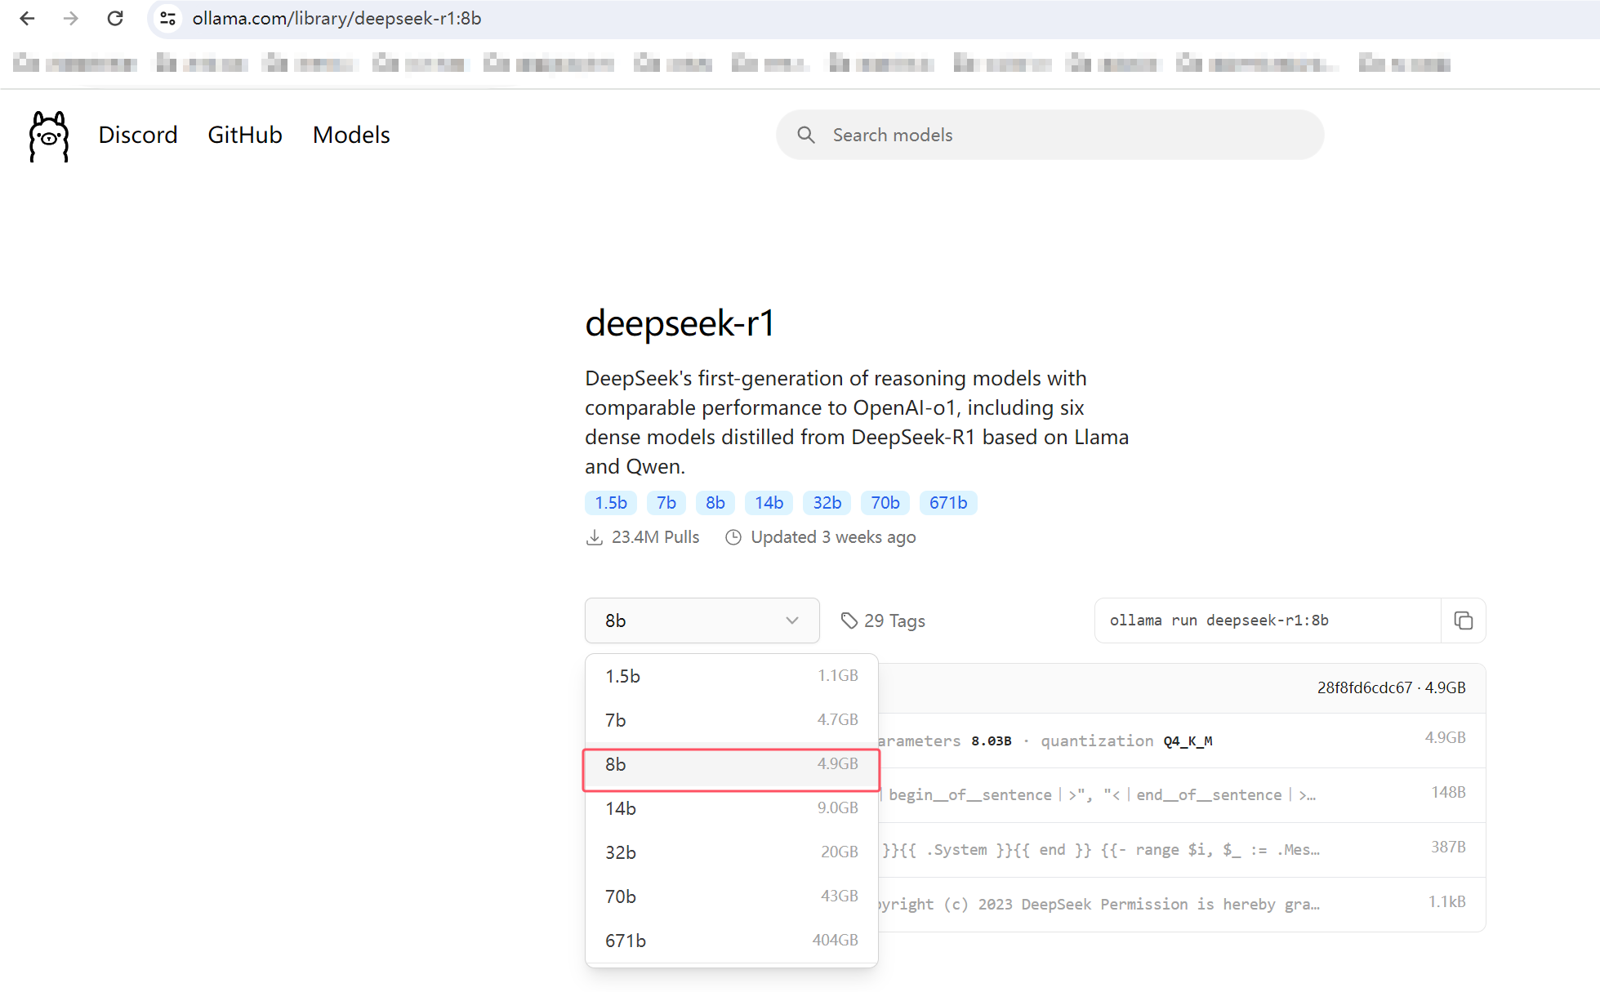Click the 70b blue tag badge
1600x992 pixels.
(x=885, y=503)
